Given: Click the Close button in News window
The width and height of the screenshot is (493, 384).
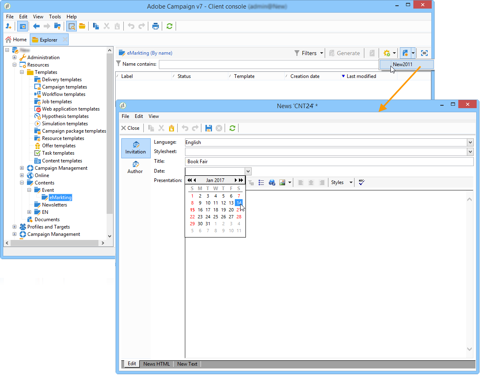Looking at the screenshot, I should point(130,128).
